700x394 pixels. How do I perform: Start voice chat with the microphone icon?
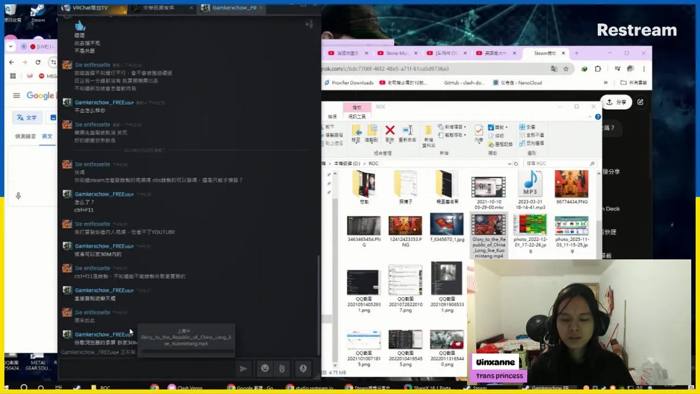(x=303, y=369)
